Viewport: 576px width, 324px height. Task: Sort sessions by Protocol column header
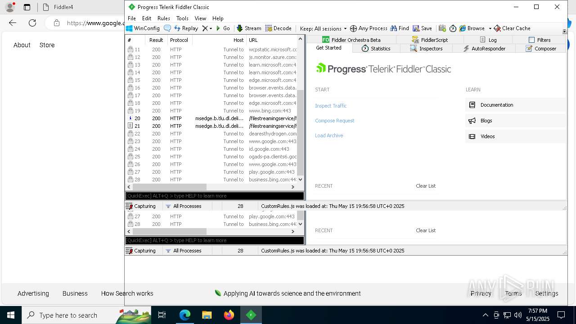point(180,40)
